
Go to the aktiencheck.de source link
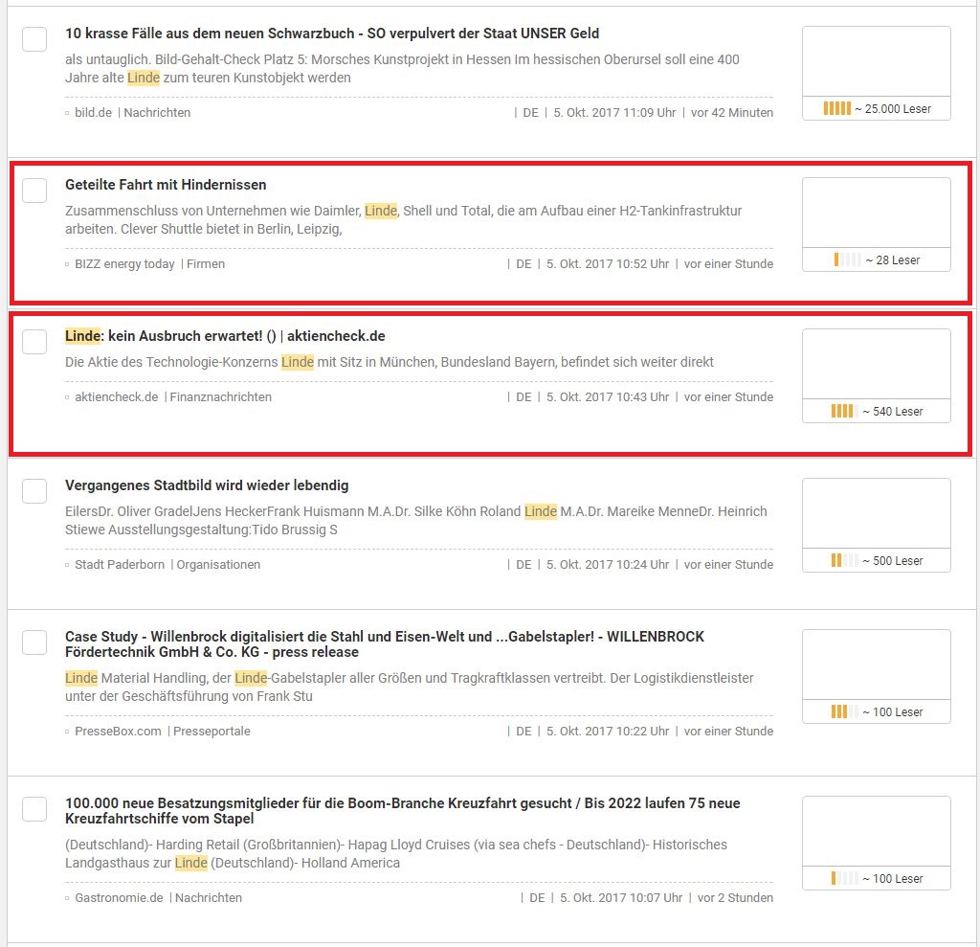(116, 396)
